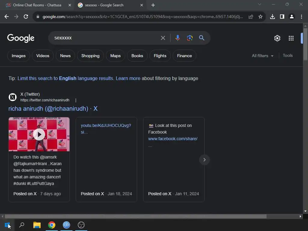Viewport: 308px width, 231px height.
Task: Open Learn more about language filtering
Action: [128, 79]
